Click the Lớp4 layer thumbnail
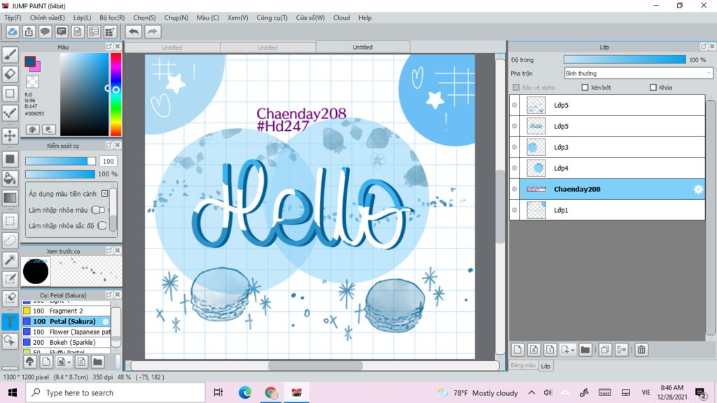 [x=536, y=168]
